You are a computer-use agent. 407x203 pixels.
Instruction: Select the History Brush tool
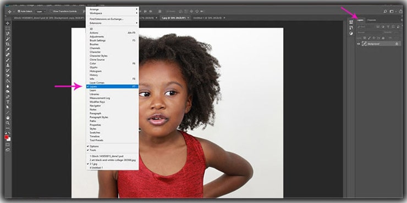[8, 70]
